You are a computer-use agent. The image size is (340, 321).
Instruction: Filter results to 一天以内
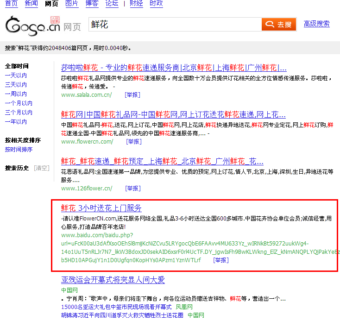point(16,76)
